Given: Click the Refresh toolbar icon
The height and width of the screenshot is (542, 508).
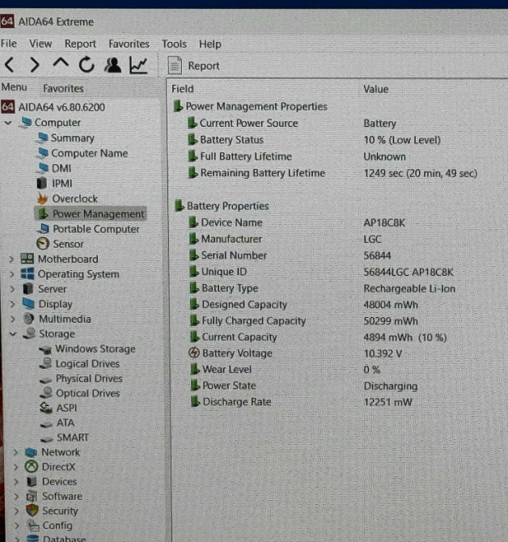Looking at the screenshot, I should coord(87,65).
